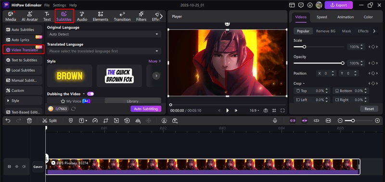The height and width of the screenshot is (182, 385).
Task: Toggle the preview grid overlay icon
Action: [274, 111]
